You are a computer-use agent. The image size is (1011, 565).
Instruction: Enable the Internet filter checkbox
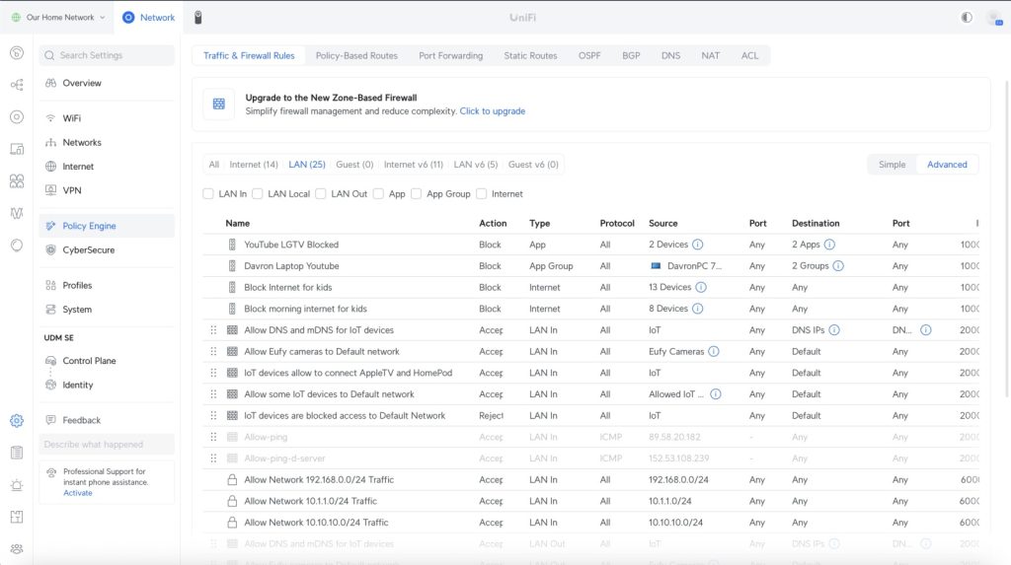(481, 194)
